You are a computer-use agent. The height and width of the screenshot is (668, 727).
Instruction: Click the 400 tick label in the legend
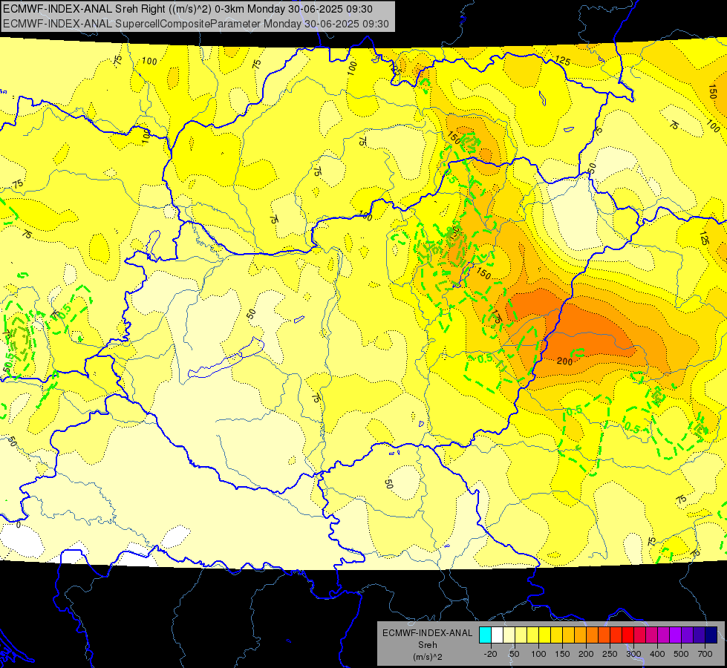(657, 654)
